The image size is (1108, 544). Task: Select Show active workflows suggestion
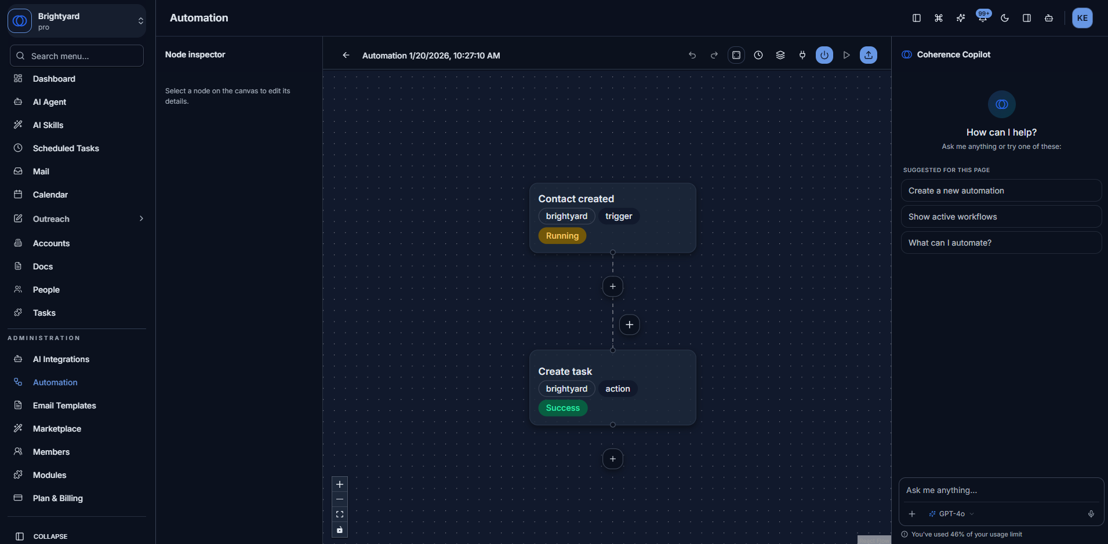pyautogui.click(x=1001, y=216)
